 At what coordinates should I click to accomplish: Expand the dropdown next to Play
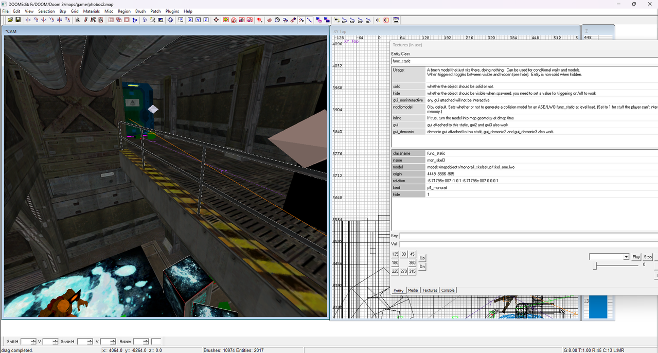[x=626, y=257]
